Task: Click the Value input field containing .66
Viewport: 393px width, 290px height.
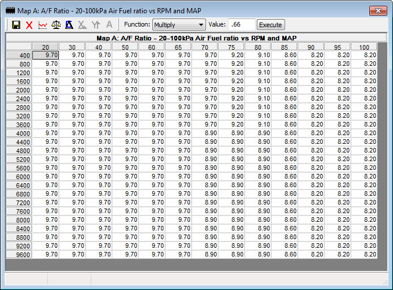Action: pos(242,25)
